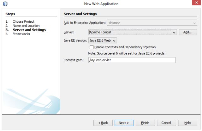
Task: Click the Context Path text field
Action: [132, 60]
